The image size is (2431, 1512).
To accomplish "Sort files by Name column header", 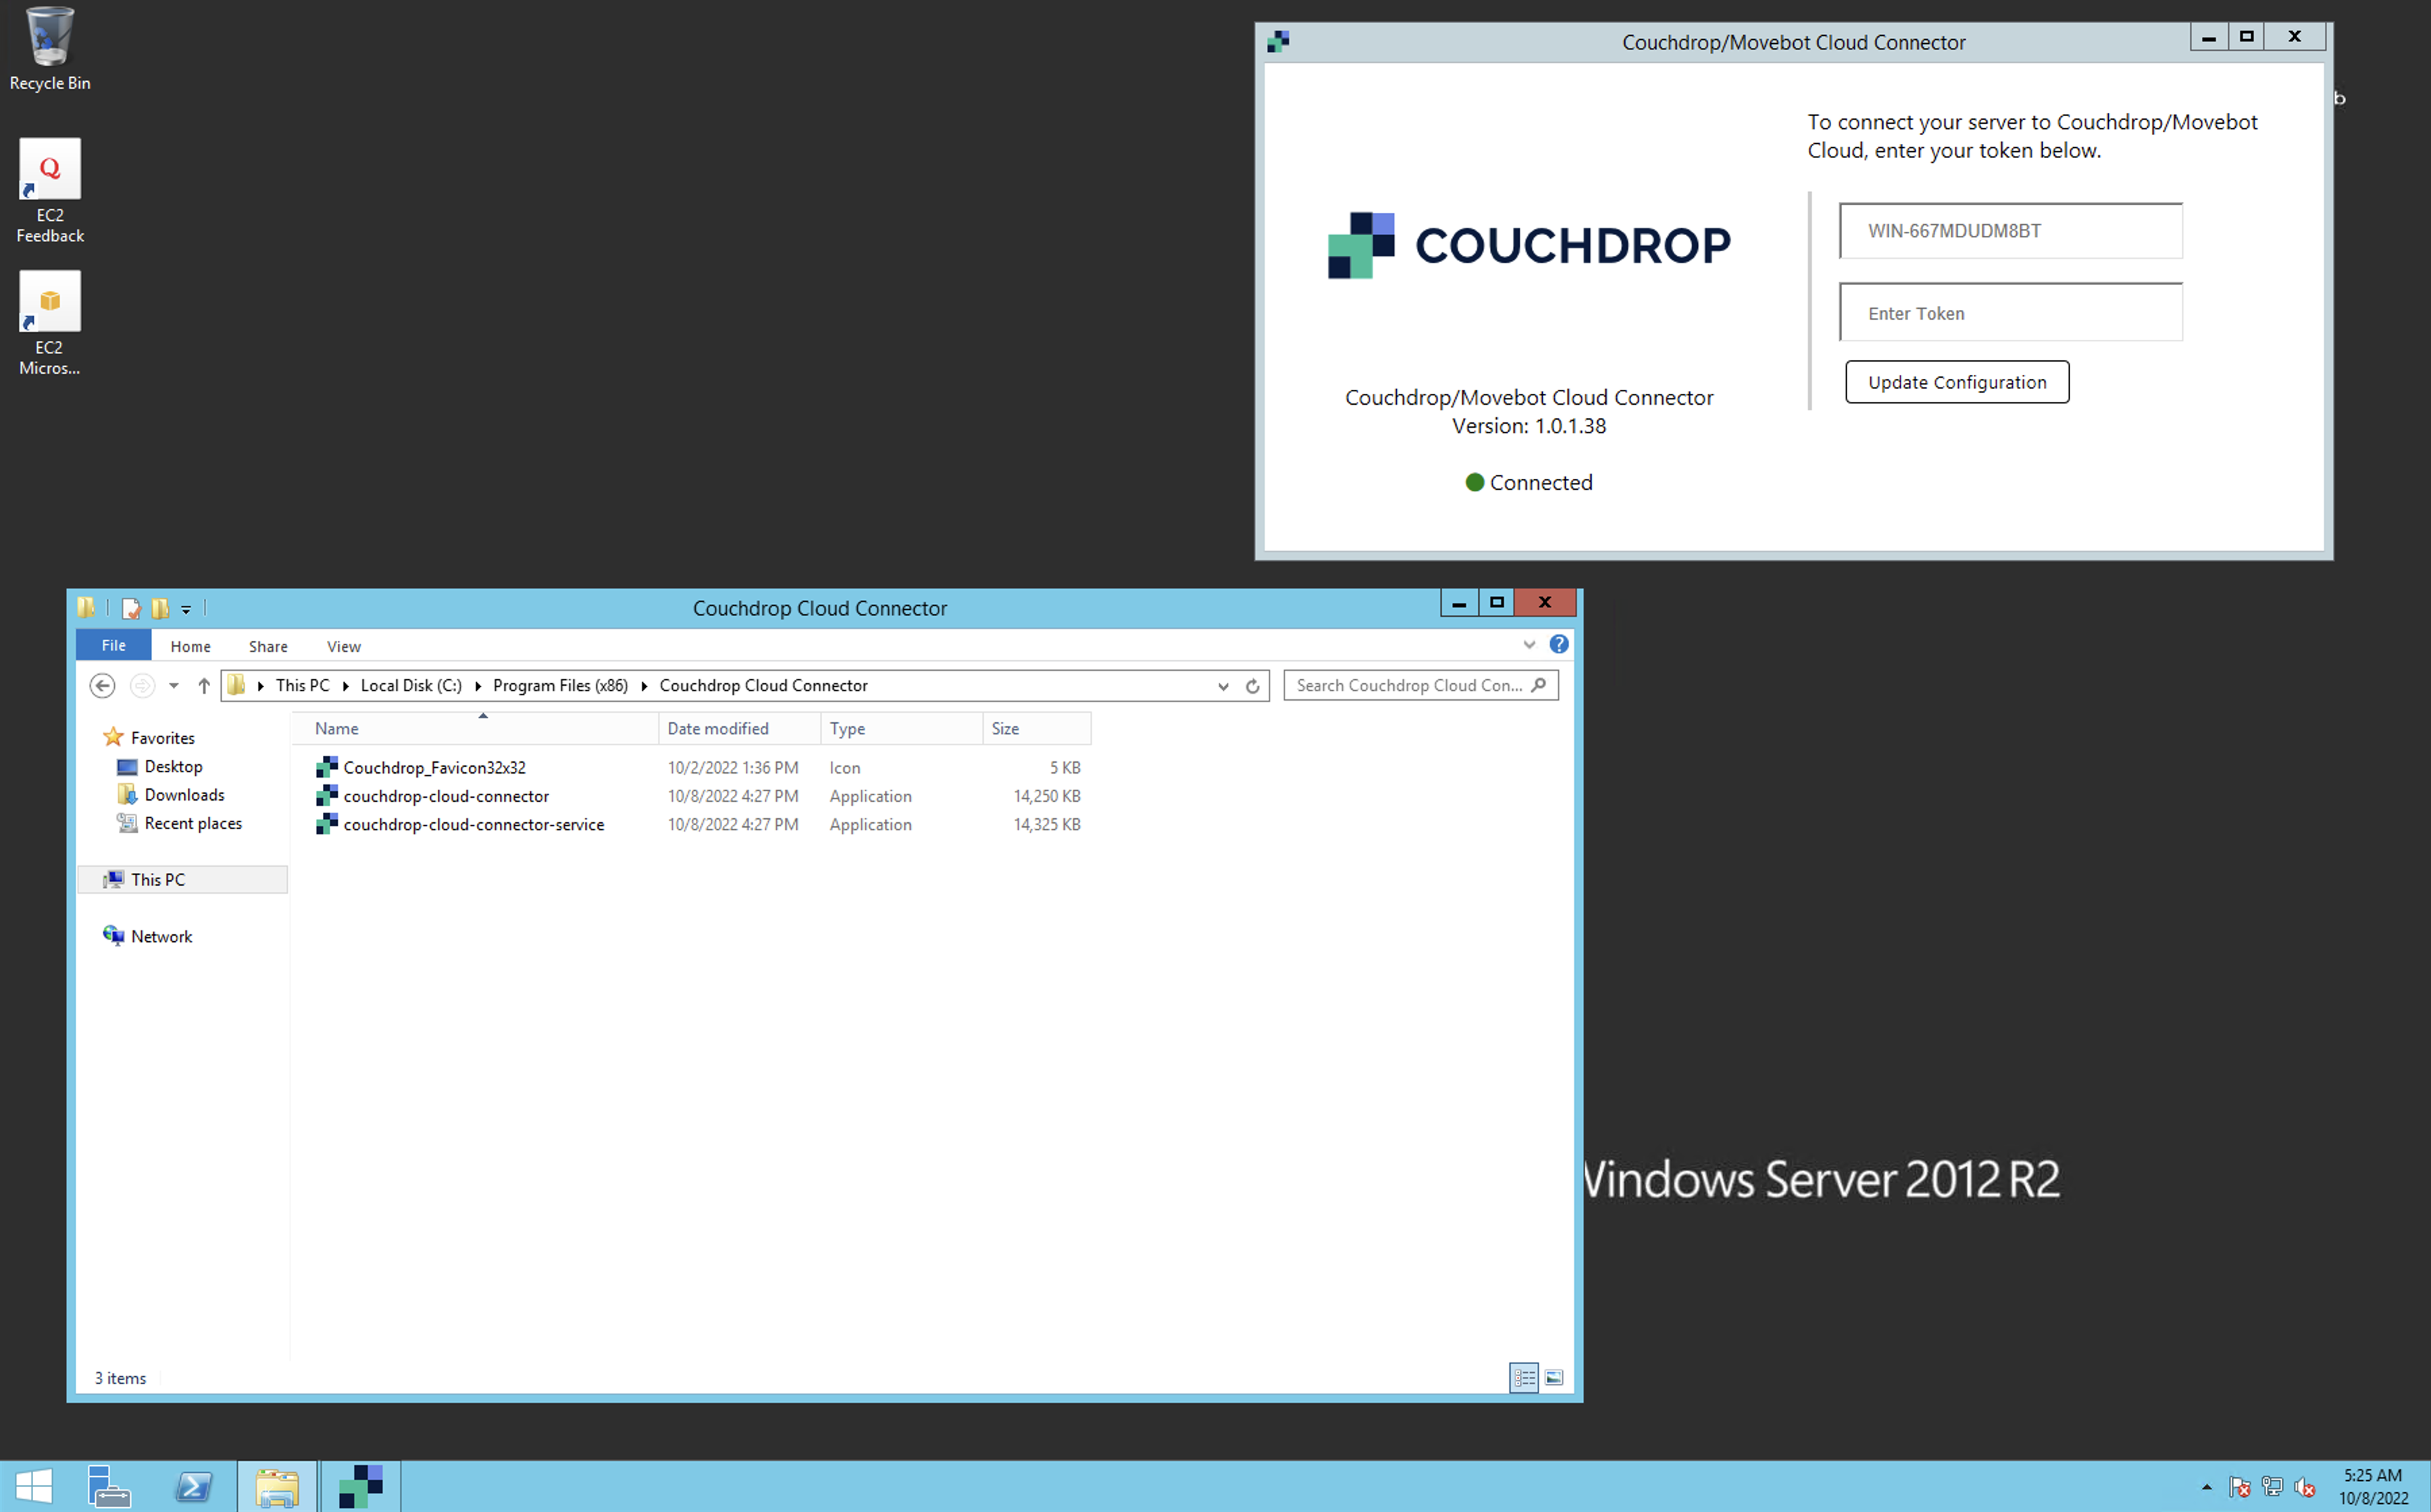I will pos(476,728).
